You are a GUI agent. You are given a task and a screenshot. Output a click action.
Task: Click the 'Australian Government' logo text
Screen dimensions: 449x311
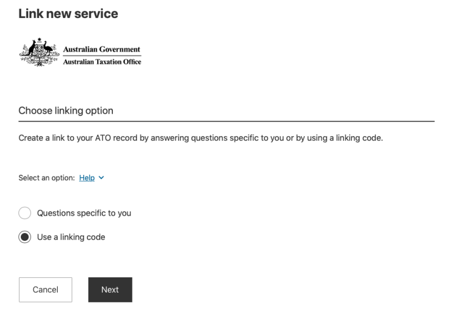click(x=102, y=49)
